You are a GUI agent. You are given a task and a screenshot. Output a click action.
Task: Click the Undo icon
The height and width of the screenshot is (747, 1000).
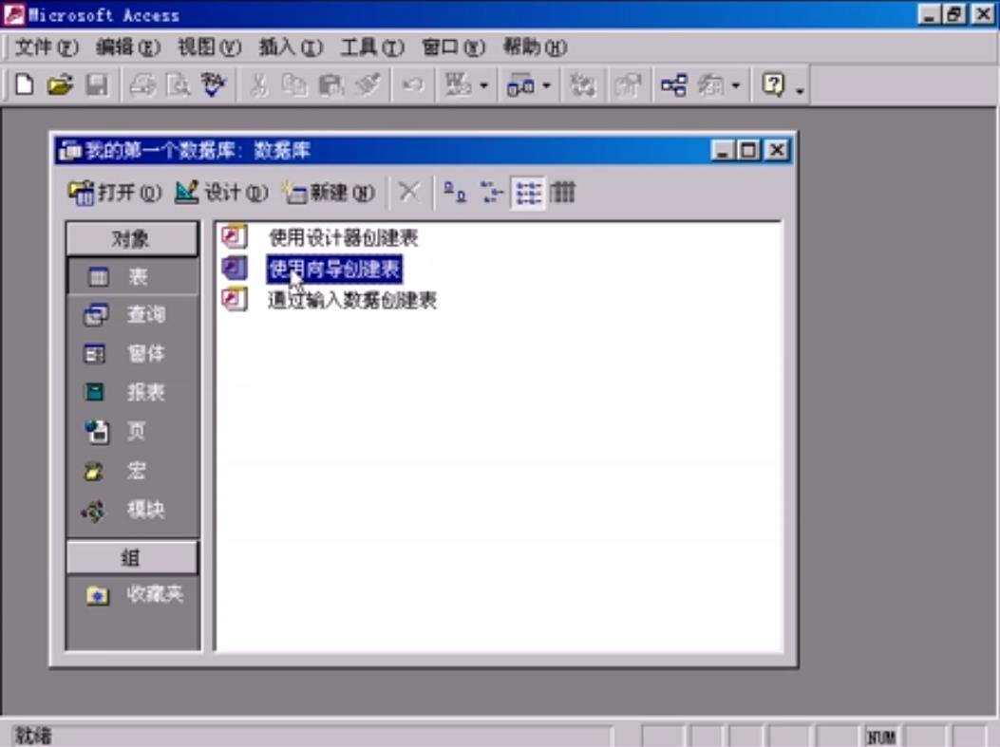tap(414, 84)
